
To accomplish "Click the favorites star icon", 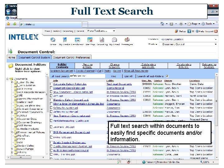I will coord(8,24).
